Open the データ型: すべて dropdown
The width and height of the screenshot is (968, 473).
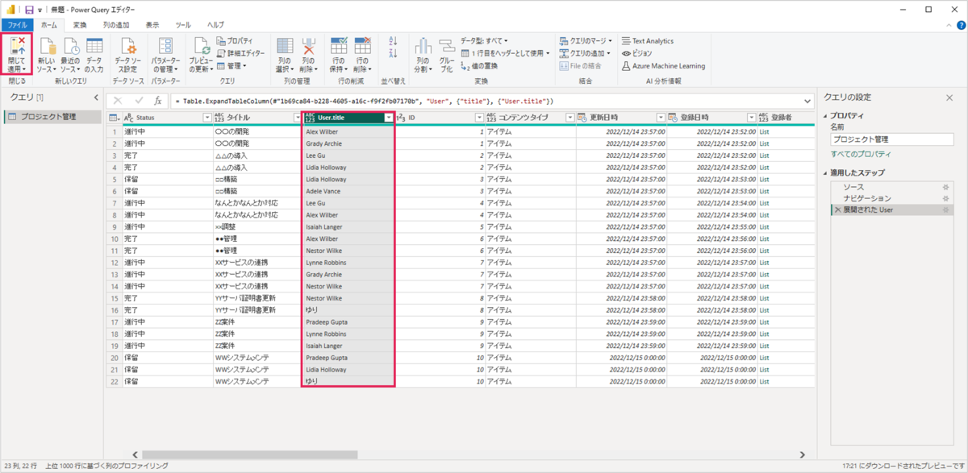click(x=484, y=41)
